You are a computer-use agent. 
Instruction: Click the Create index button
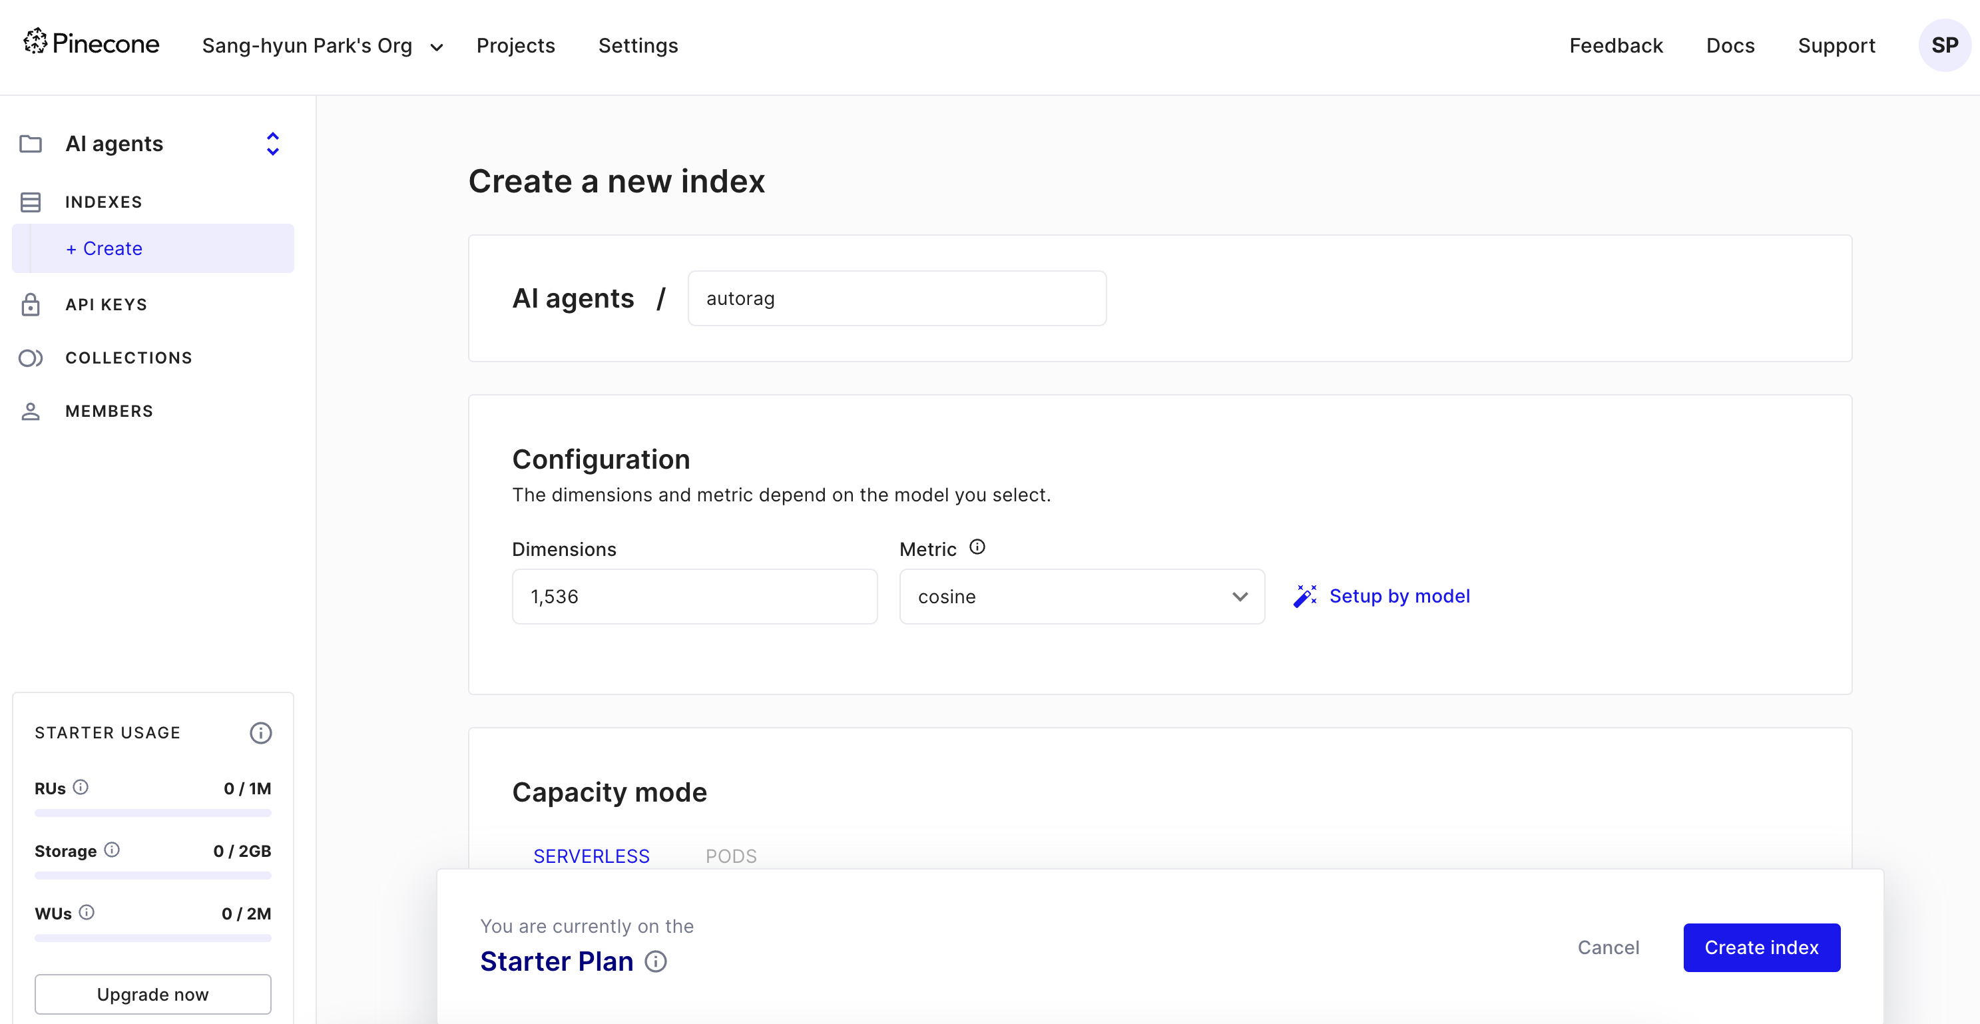1761,947
